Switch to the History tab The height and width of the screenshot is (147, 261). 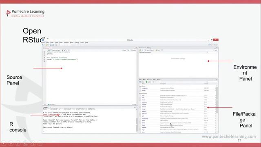click(149, 48)
